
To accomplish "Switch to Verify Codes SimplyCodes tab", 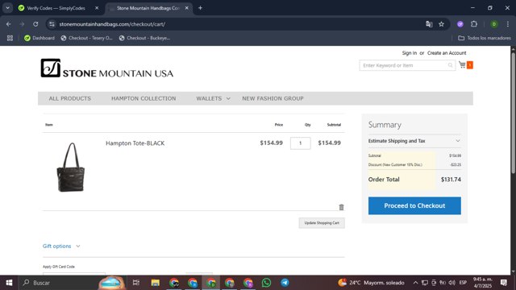I will coord(56,8).
